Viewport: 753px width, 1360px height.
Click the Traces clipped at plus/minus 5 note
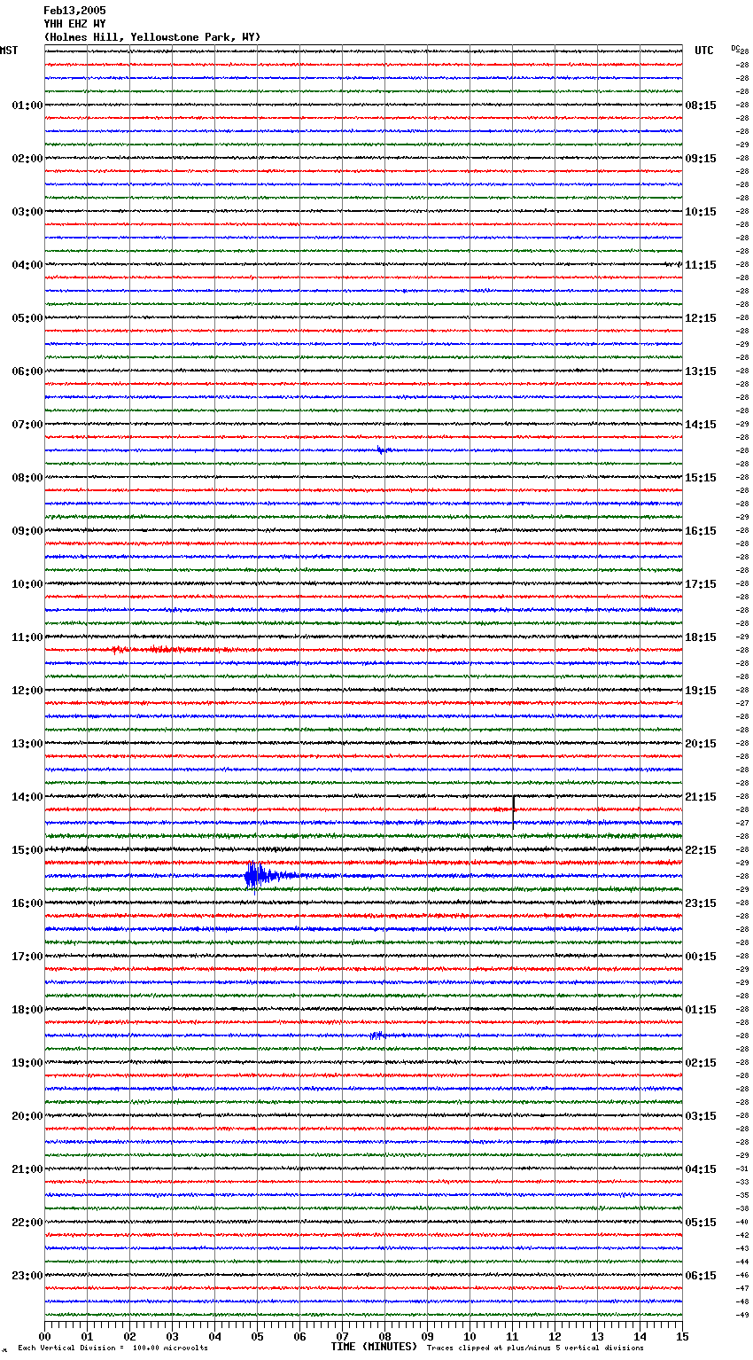[x=535, y=1348]
